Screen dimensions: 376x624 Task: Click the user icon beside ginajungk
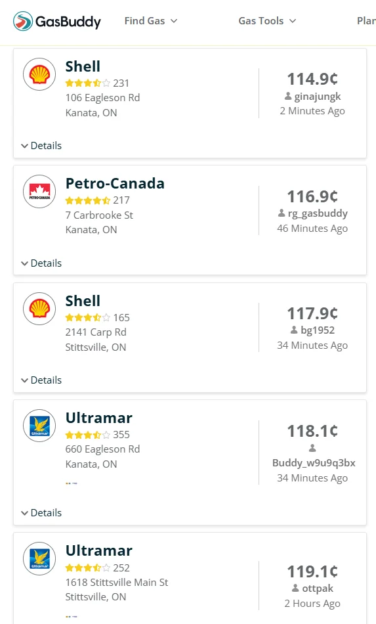288,97
